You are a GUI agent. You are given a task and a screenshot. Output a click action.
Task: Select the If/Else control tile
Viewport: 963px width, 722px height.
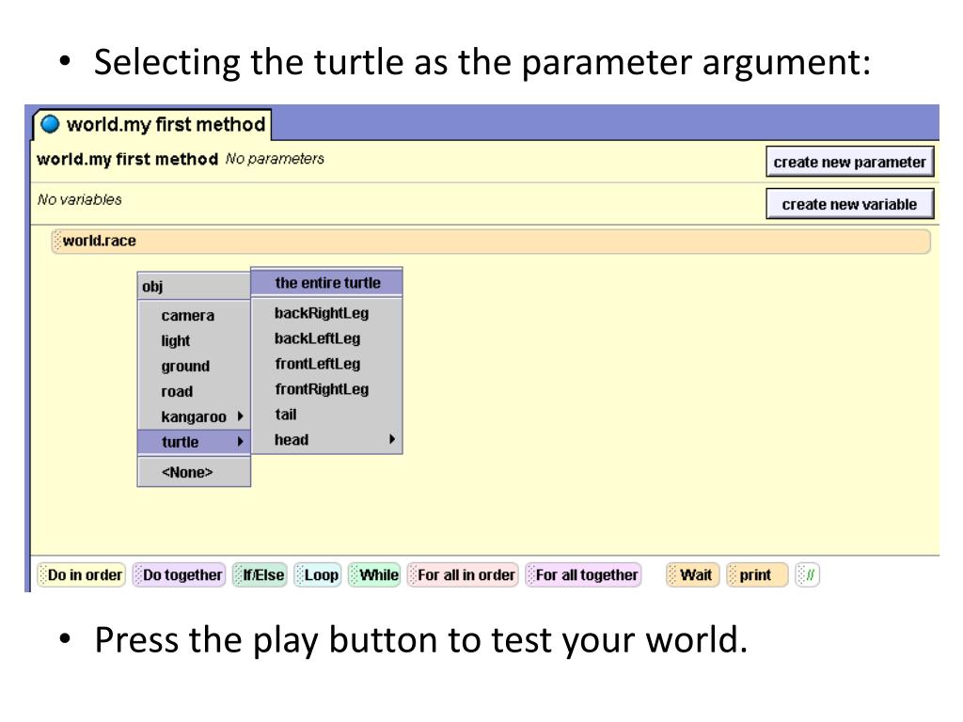click(x=260, y=575)
